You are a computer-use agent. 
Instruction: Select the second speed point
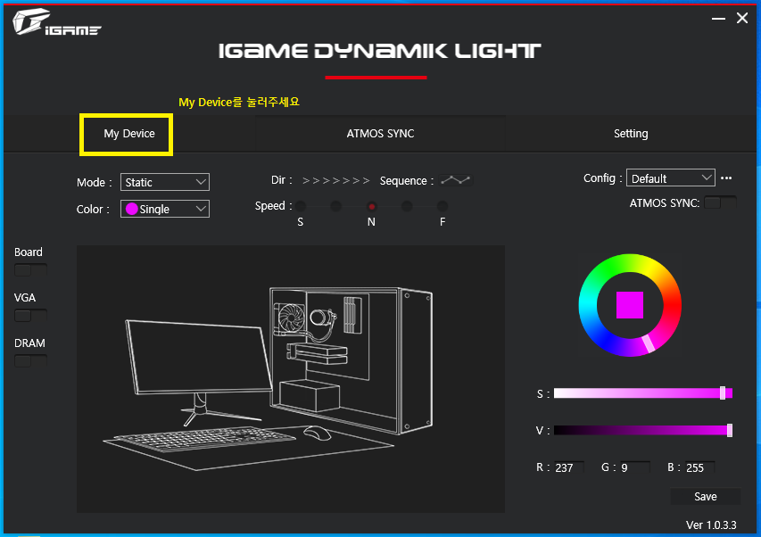335,207
